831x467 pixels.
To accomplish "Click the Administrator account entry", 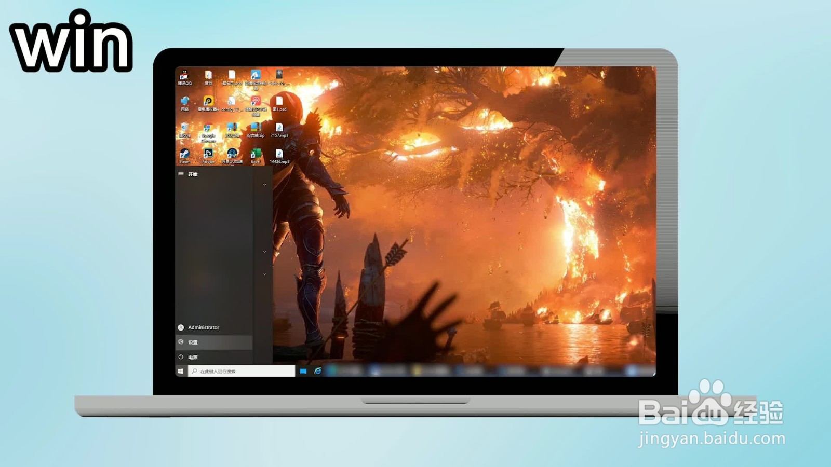I will (214, 327).
